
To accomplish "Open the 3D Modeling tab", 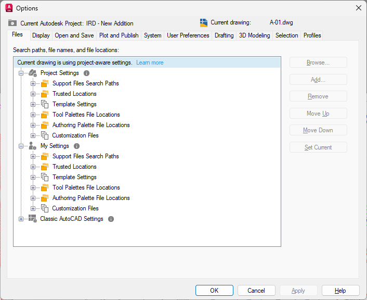I will tap(254, 35).
